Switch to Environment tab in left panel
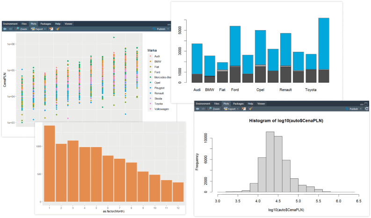The image size is (371, 218). tap(10, 23)
